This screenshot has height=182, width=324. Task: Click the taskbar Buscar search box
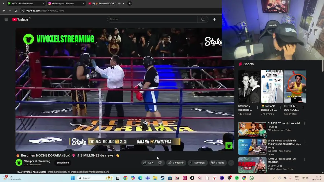[x=95, y=178]
